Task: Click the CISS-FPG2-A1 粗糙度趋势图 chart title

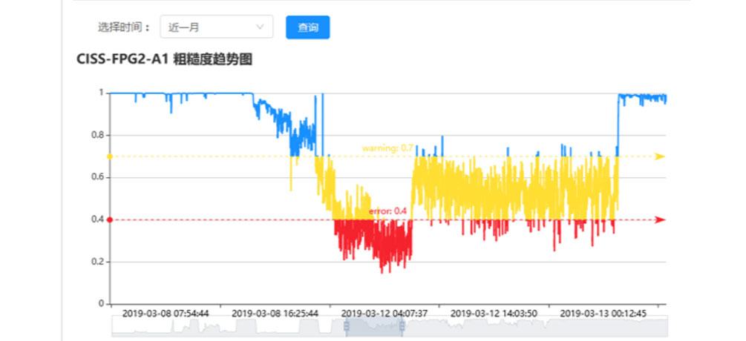Action: [x=164, y=60]
